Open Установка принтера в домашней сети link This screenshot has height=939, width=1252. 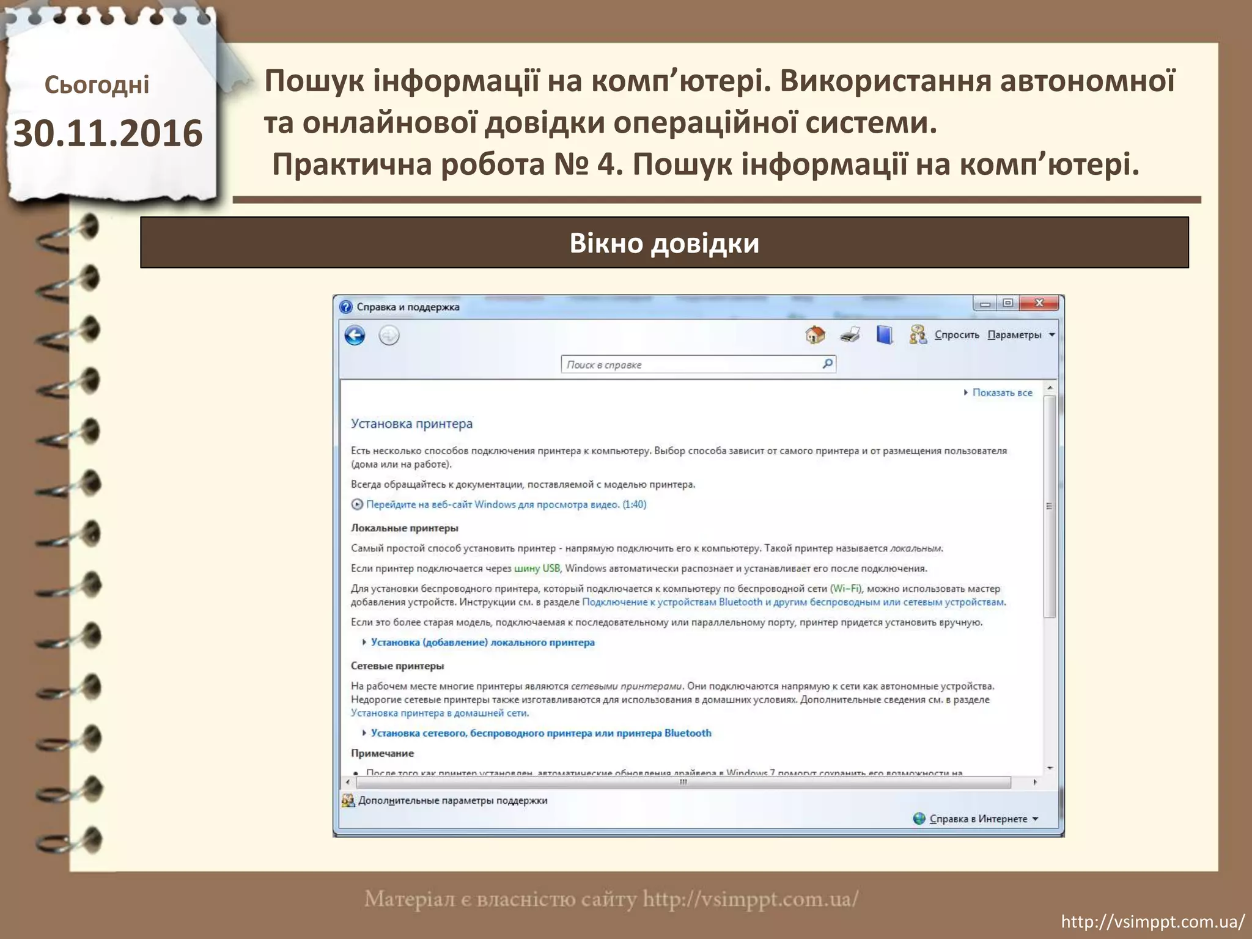click(439, 713)
